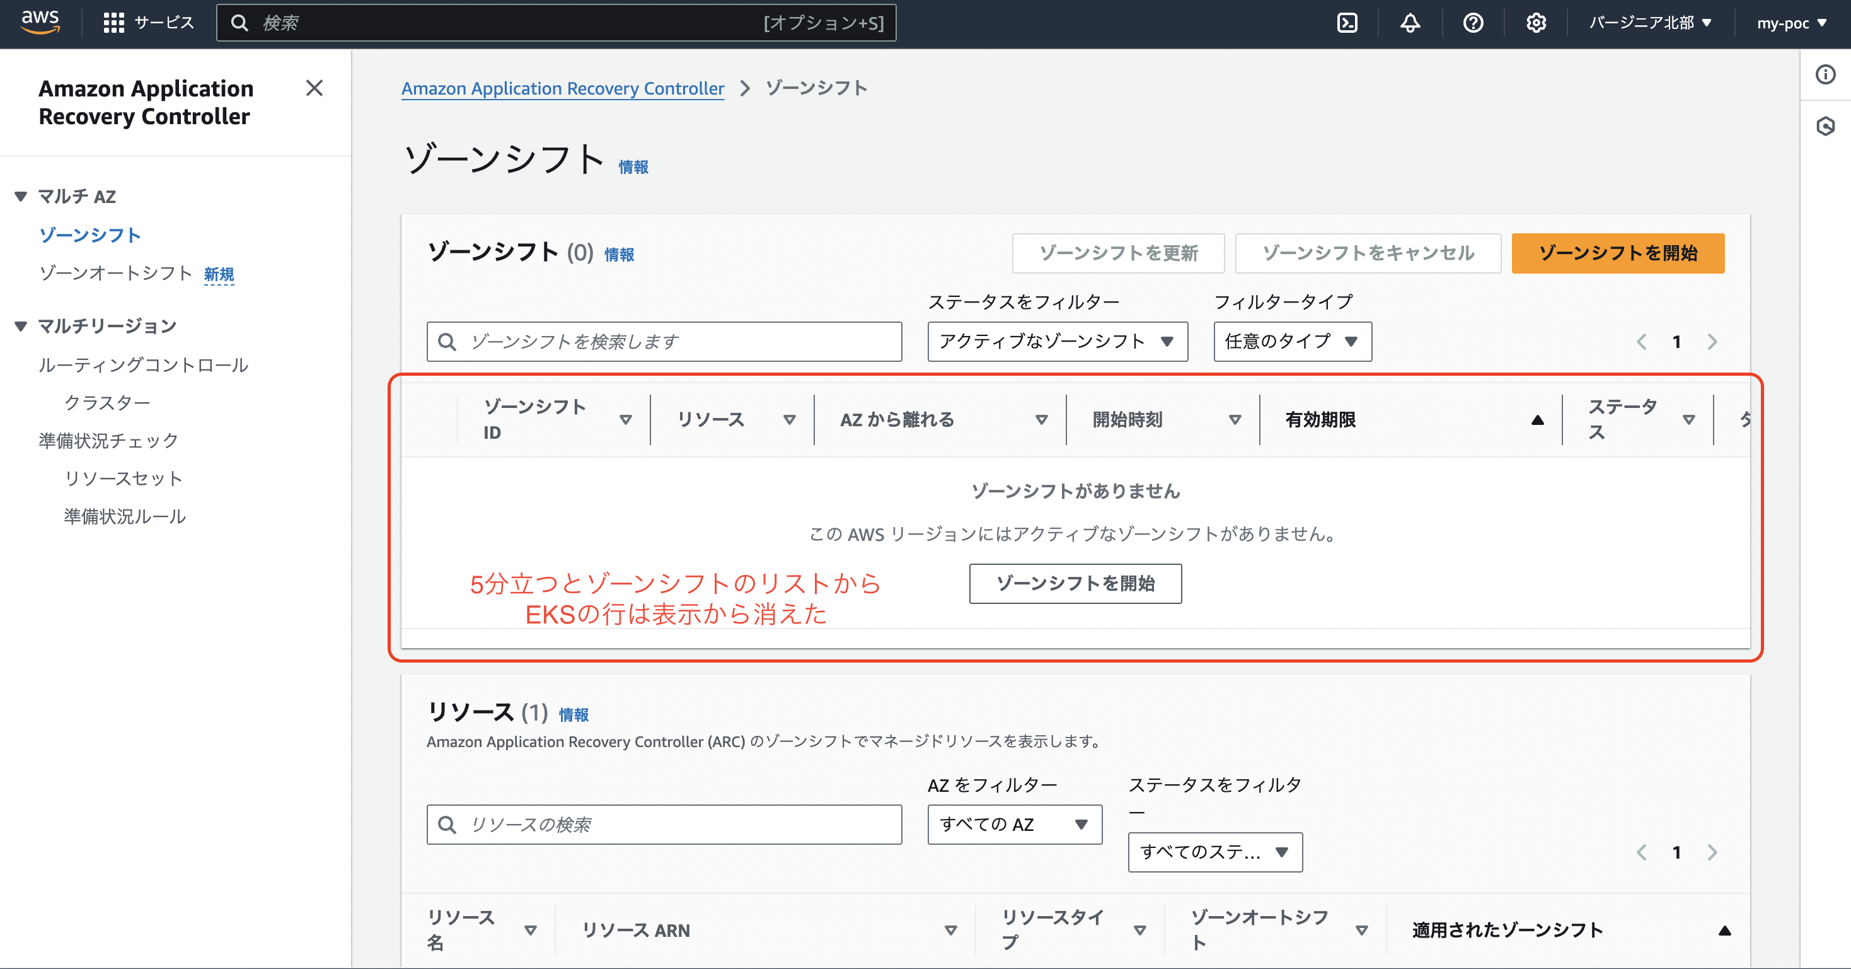Open クラスター in sidebar
1851x969 pixels.
point(107,403)
